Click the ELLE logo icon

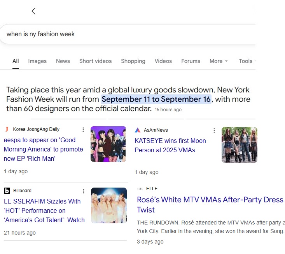point(140,189)
